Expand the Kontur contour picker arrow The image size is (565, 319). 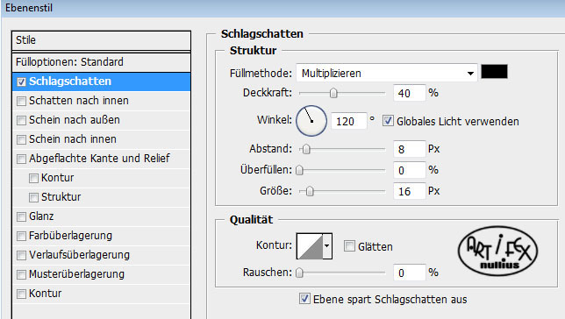pos(327,246)
